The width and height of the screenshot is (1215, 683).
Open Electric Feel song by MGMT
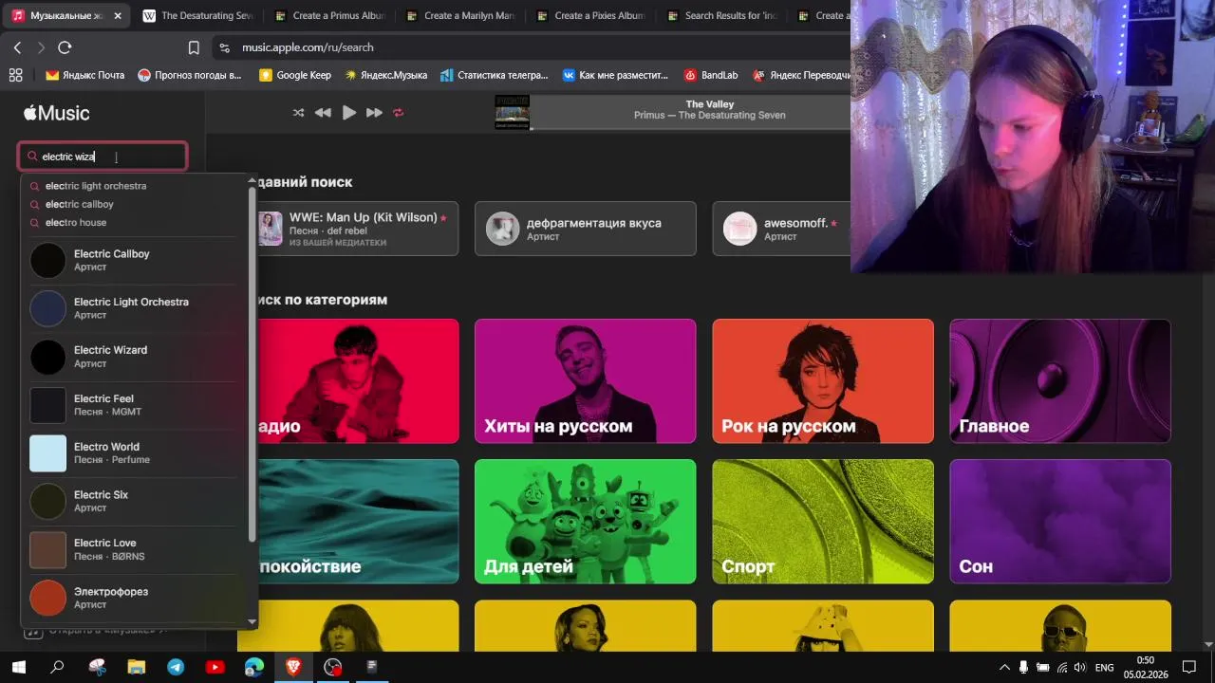pyautogui.click(x=133, y=405)
